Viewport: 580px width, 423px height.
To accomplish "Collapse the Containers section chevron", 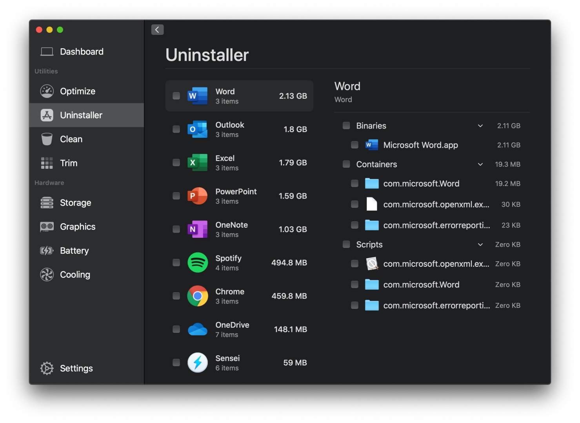I will tap(480, 164).
